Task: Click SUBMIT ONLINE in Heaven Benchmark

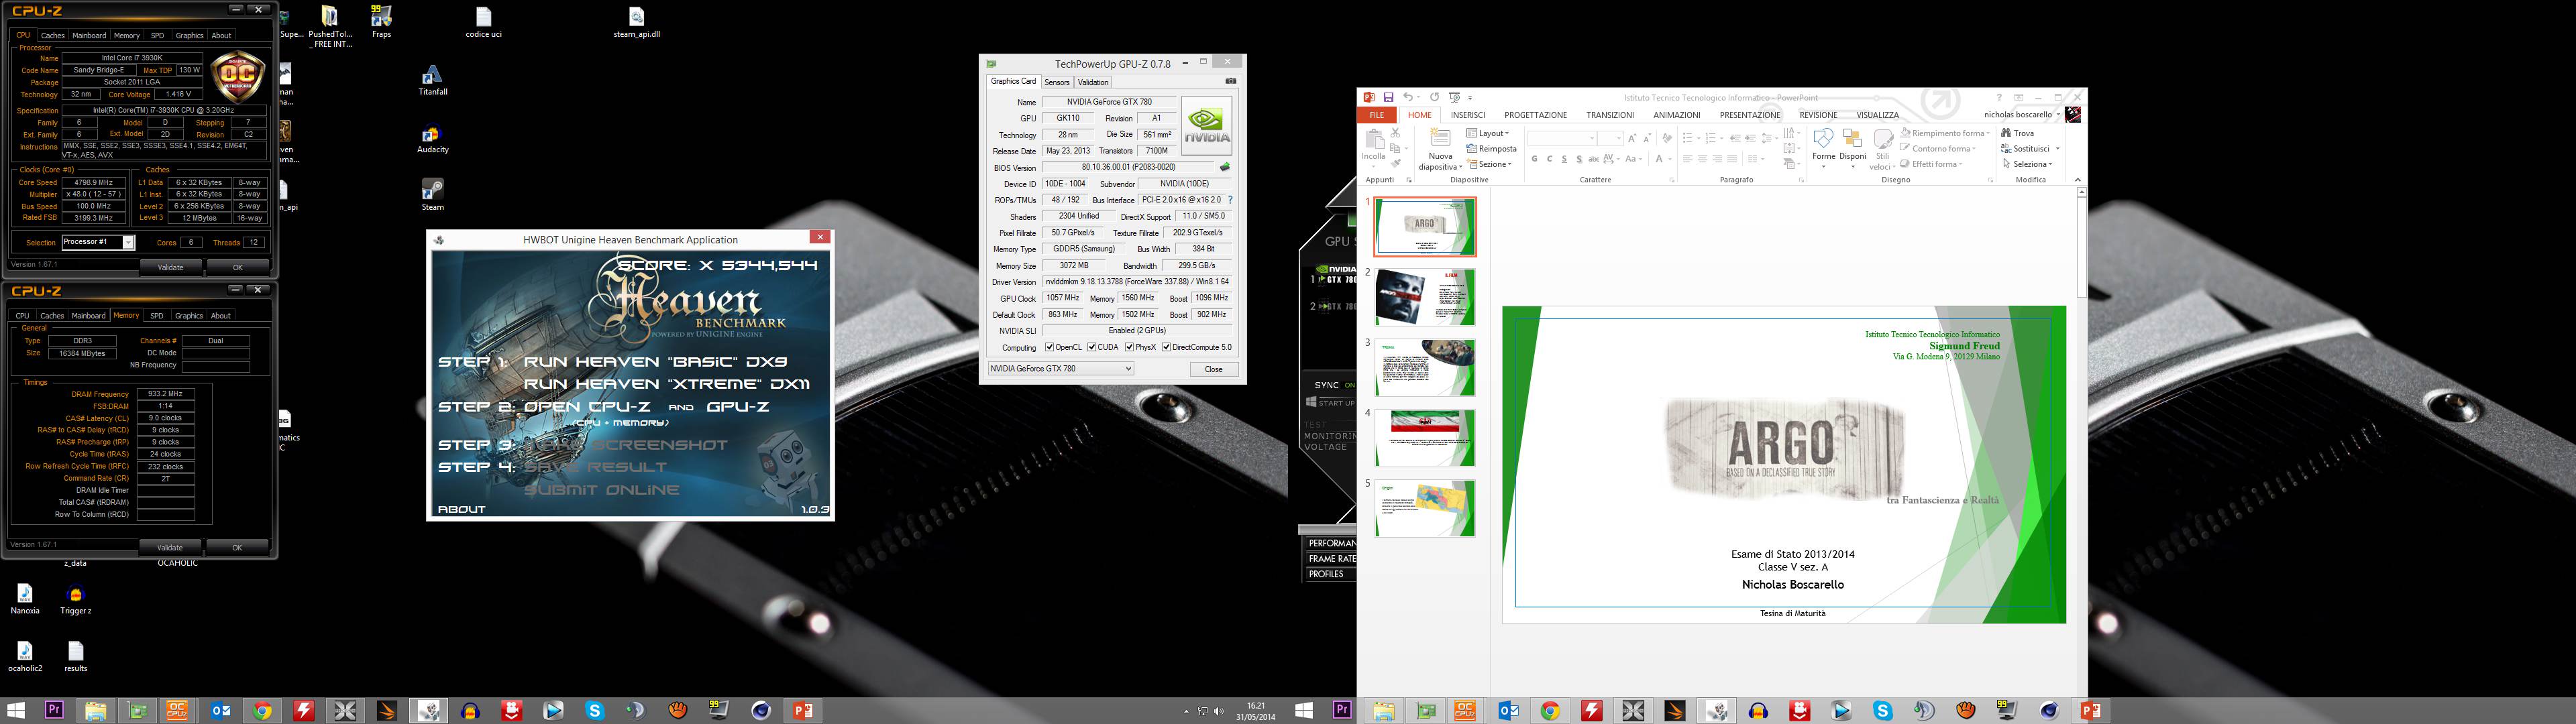Action: pyautogui.click(x=602, y=490)
